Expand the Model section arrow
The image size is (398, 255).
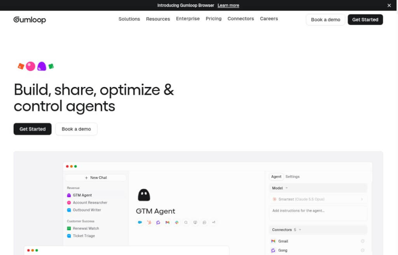tap(286, 188)
